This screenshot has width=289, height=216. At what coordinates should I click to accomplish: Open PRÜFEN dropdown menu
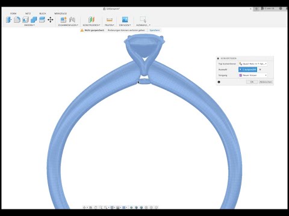point(110,25)
